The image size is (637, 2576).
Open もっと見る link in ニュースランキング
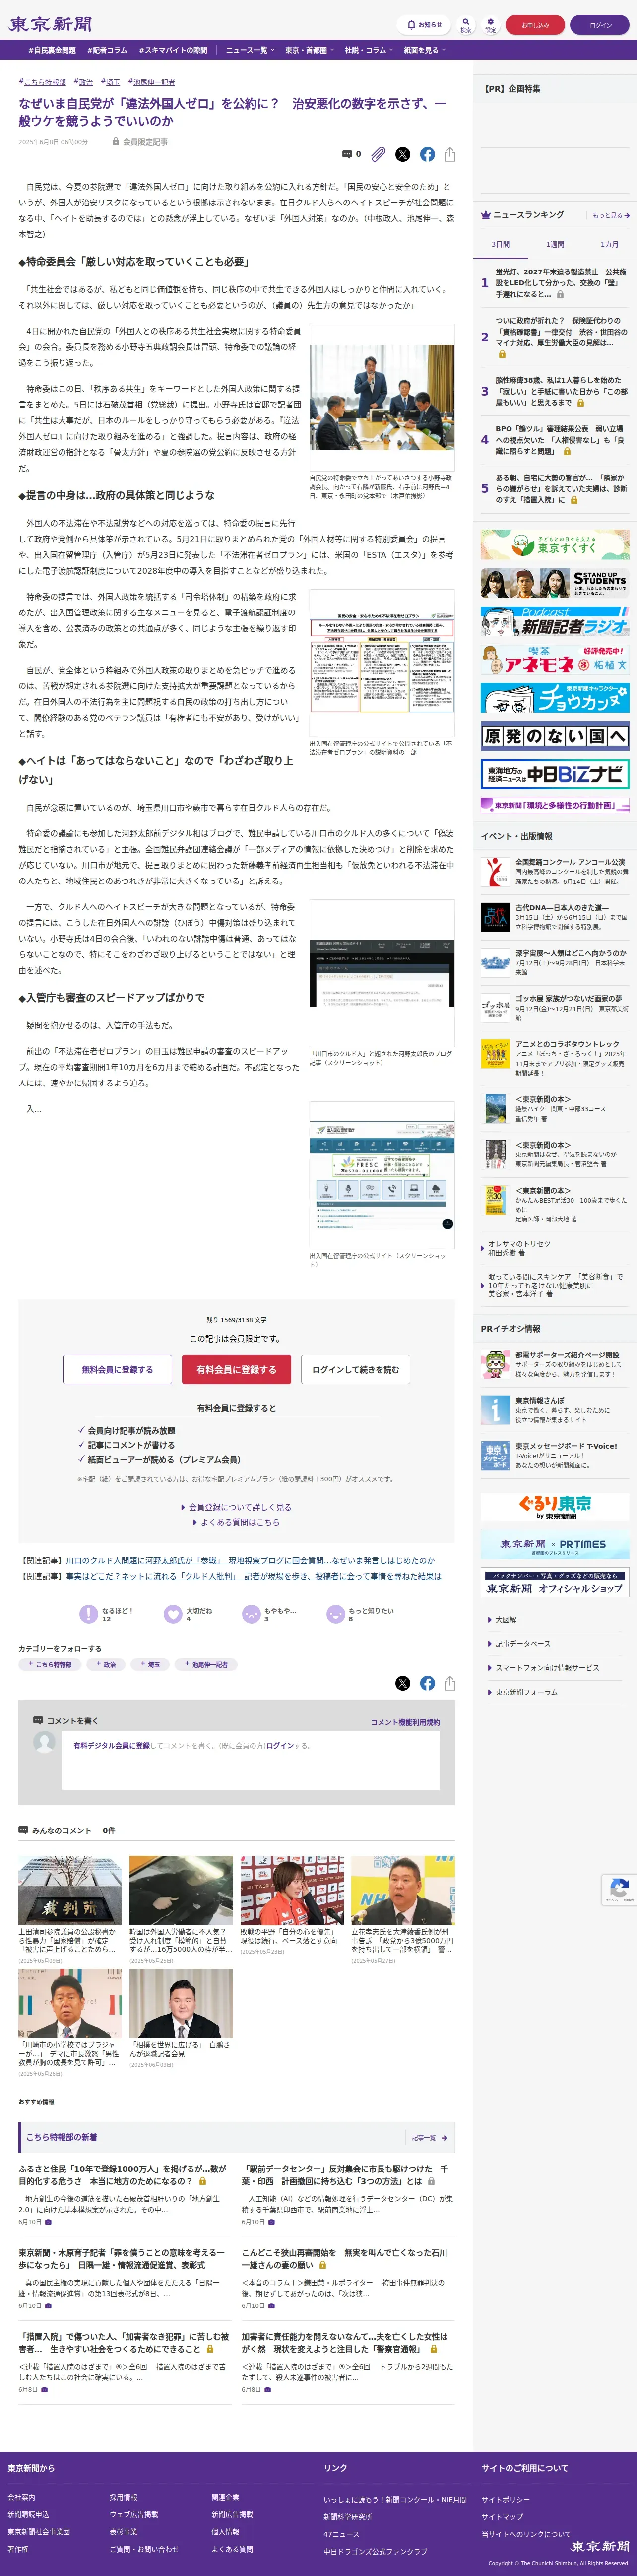[610, 215]
